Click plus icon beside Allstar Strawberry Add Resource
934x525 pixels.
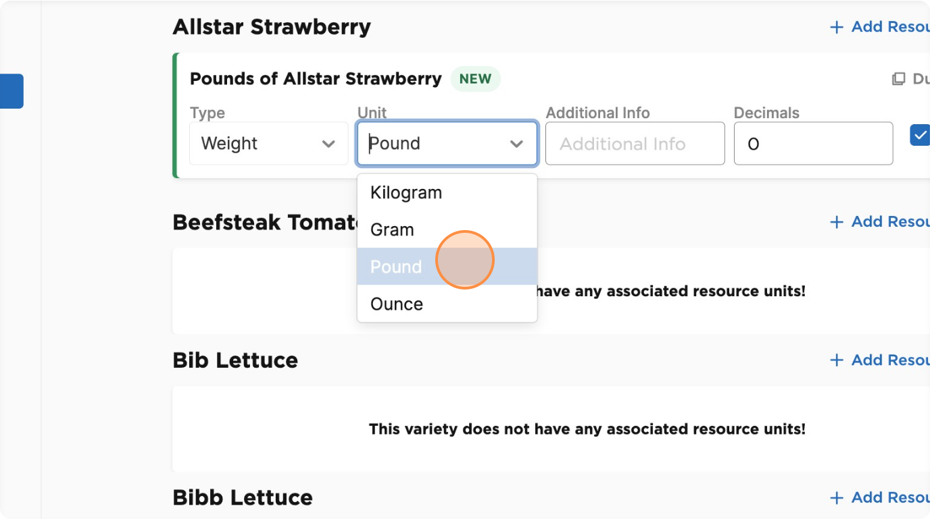click(837, 27)
